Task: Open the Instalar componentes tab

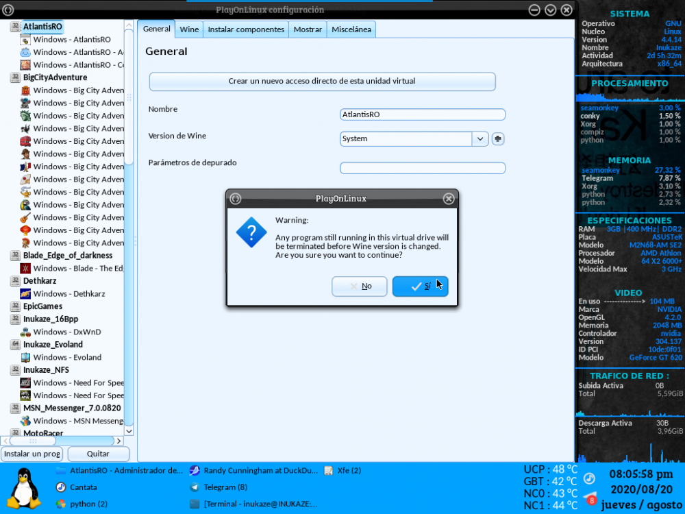Action: pyautogui.click(x=246, y=29)
